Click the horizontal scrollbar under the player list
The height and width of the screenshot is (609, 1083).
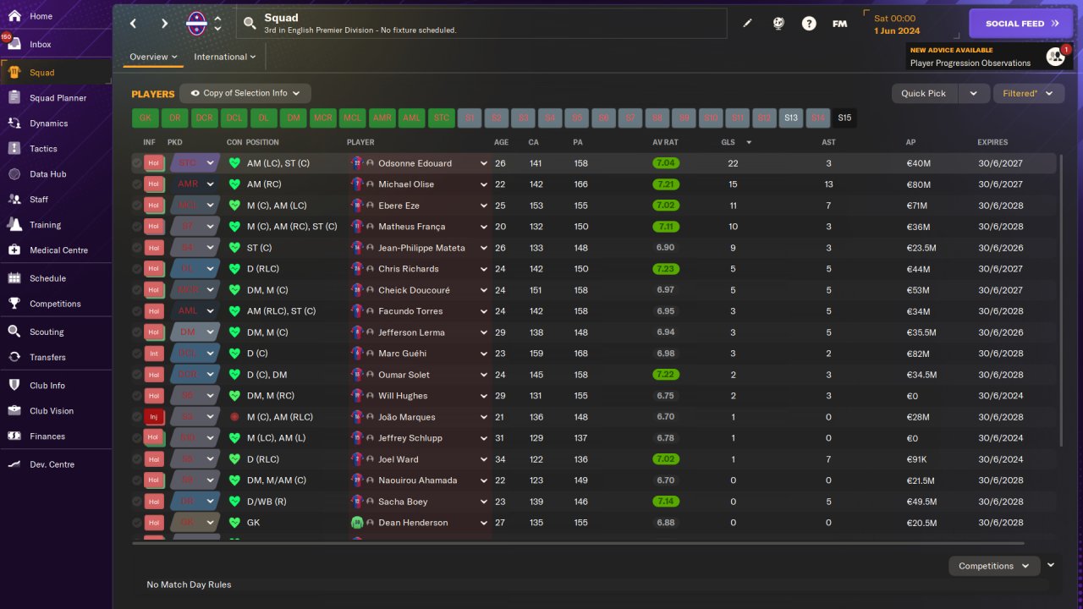tap(578, 543)
